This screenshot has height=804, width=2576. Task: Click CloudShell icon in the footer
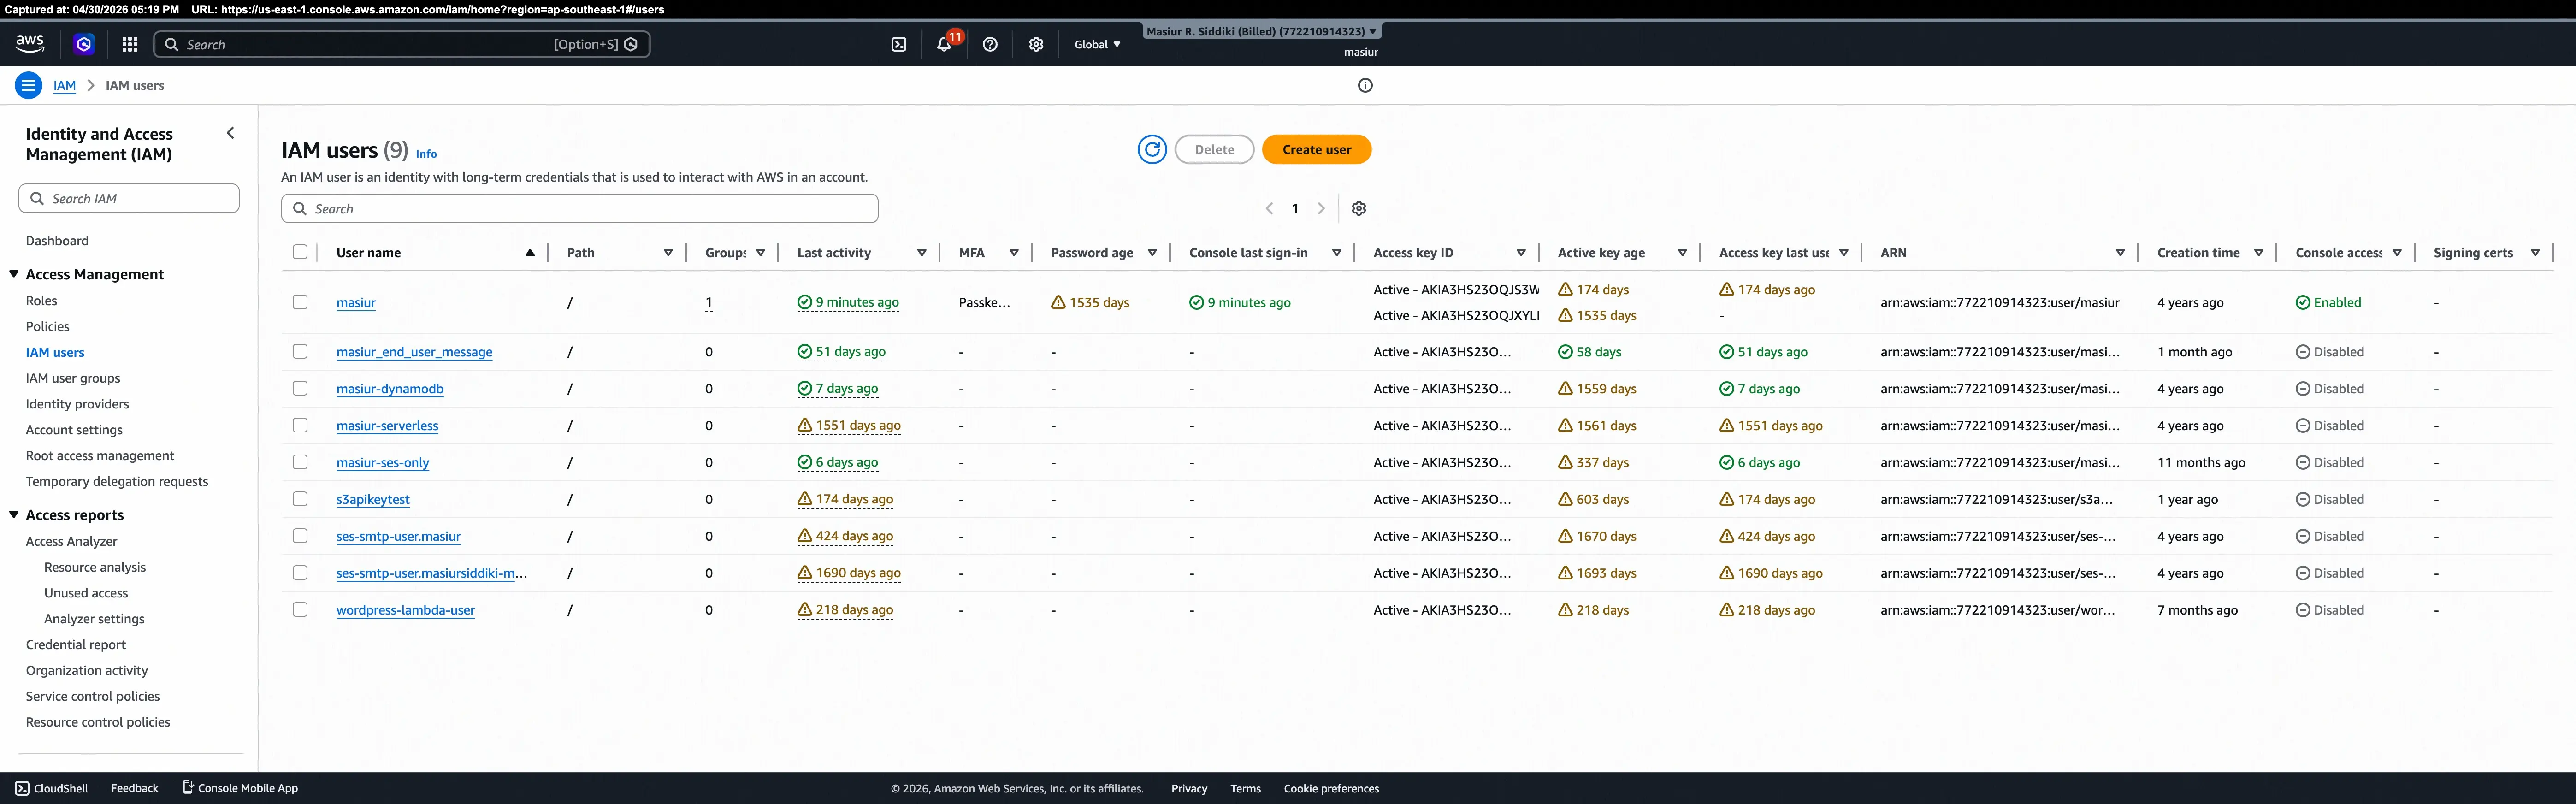pos(22,788)
